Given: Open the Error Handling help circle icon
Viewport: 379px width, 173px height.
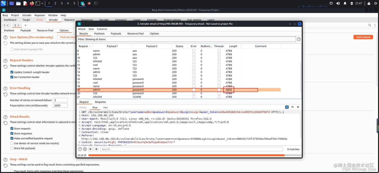Looking at the screenshot, I should [x=5, y=88].
